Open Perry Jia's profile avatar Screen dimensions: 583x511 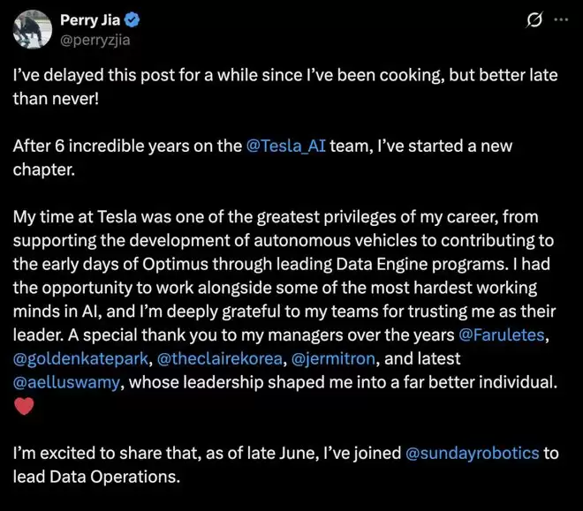[31, 29]
